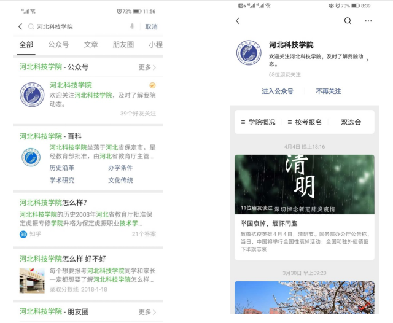Tap alarm icon in left status bar
This screenshot has height=323, width=393.
119,11
